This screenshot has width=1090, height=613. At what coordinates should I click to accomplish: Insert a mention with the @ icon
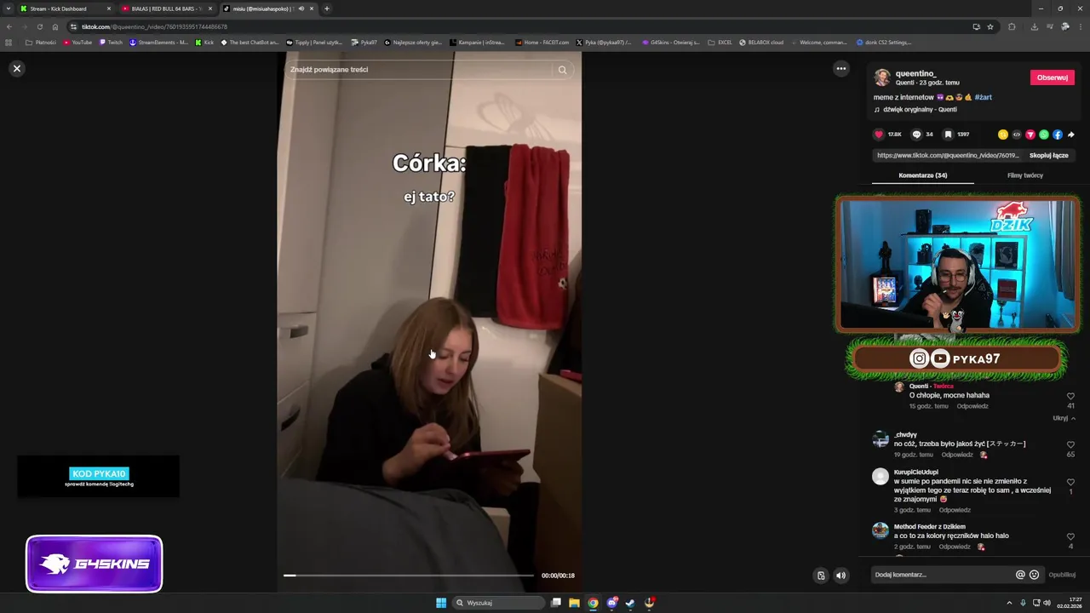point(1020,575)
